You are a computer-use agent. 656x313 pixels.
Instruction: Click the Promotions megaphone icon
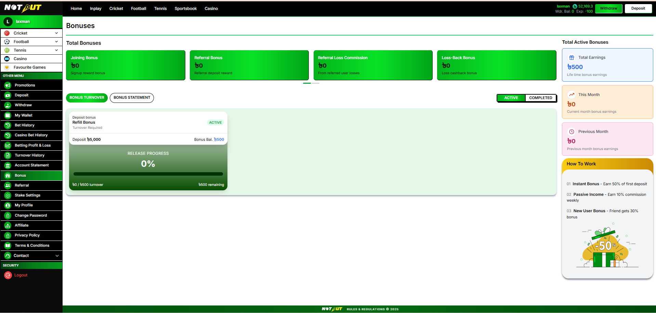pos(8,85)
